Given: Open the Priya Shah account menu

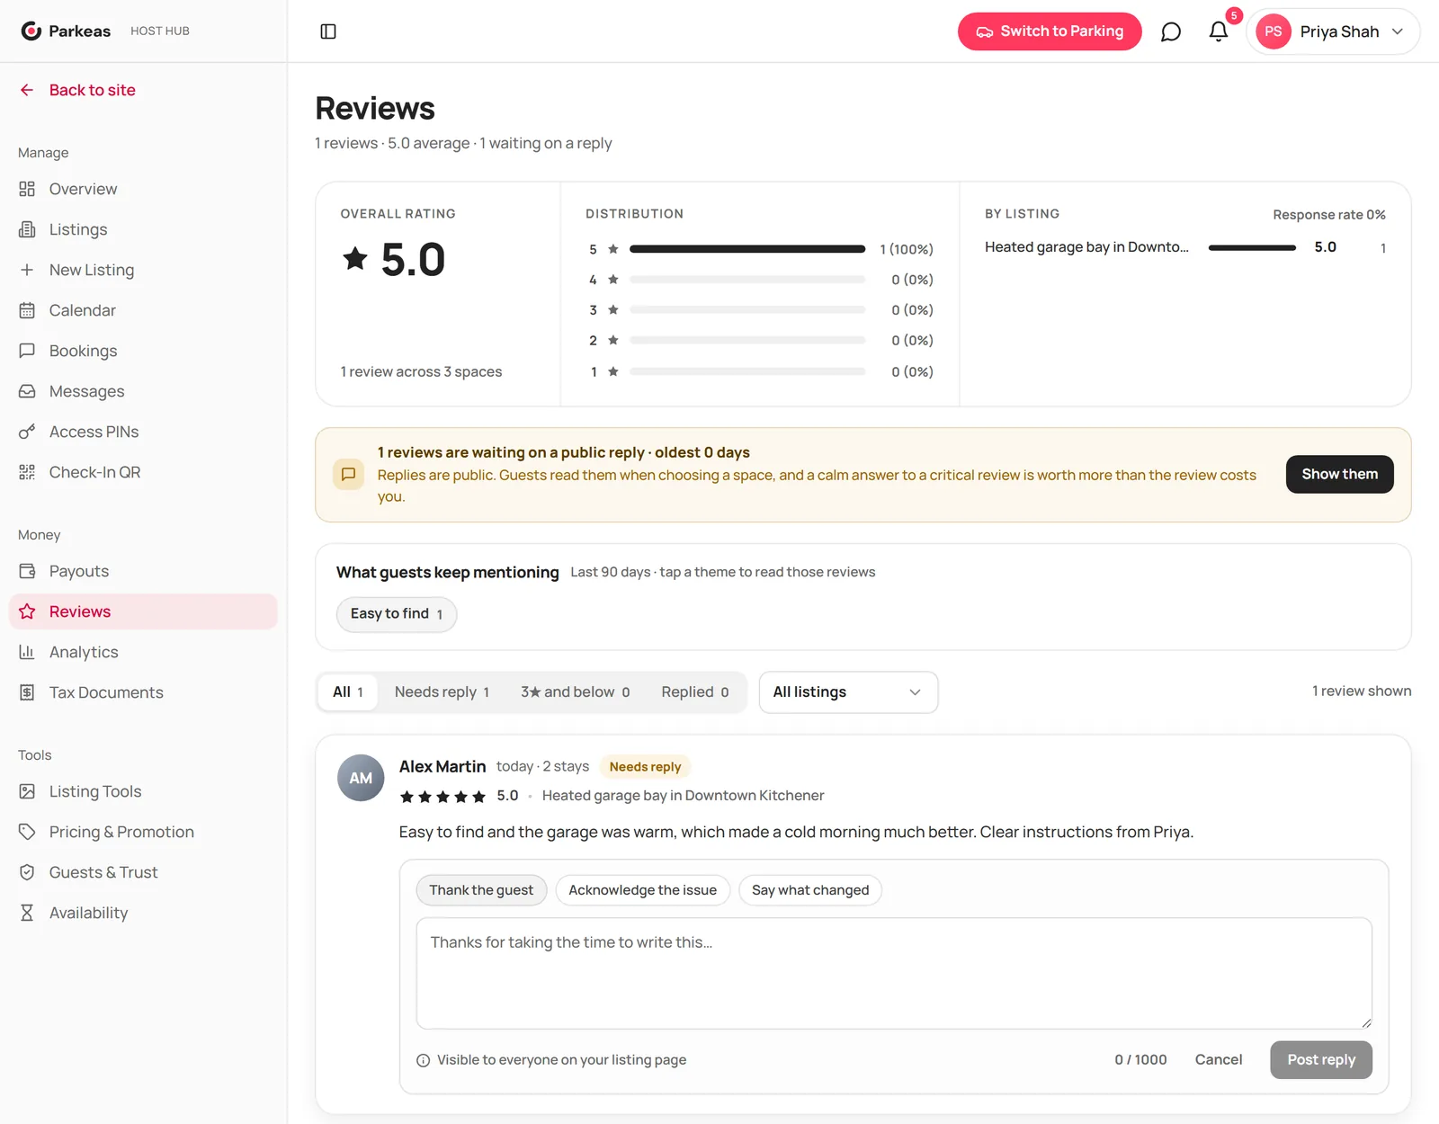Looking at the screenshot, I should (x=1333, y=31).
